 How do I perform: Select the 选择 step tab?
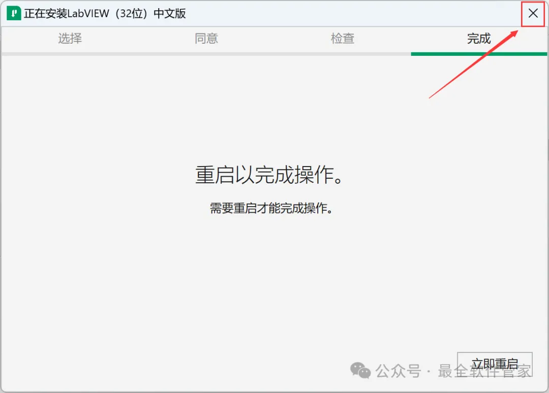click(x=70, y=39)
